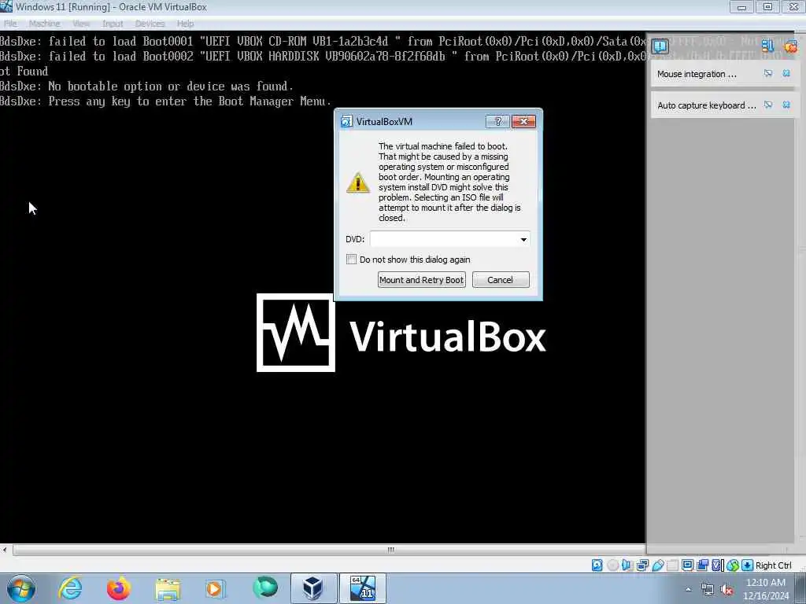Open the Machine menu
This screenshot has width=806, height=604.
click(44, 24)
